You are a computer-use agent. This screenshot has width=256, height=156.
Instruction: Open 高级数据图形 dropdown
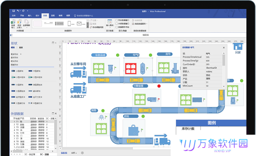[x=140, y=24]
